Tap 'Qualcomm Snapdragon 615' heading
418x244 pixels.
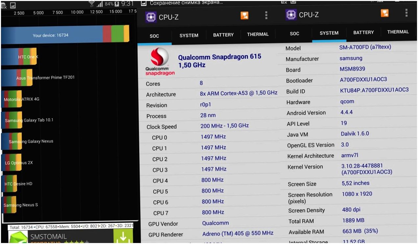point(220,57)
